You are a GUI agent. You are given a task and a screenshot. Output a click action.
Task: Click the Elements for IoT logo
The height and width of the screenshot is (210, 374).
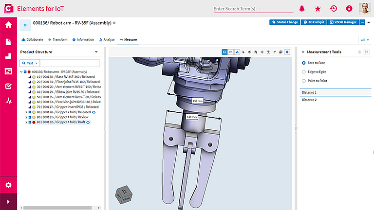[9, 9]
